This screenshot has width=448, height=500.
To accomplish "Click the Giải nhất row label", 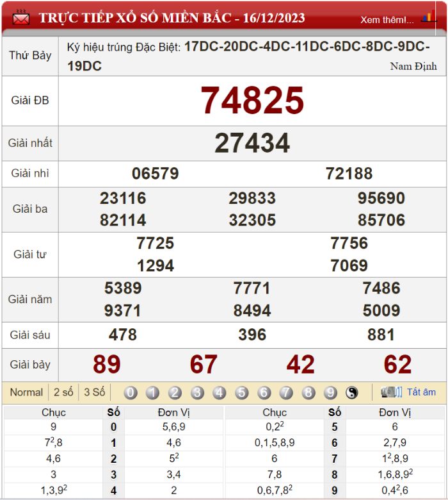I will (30, 143).
